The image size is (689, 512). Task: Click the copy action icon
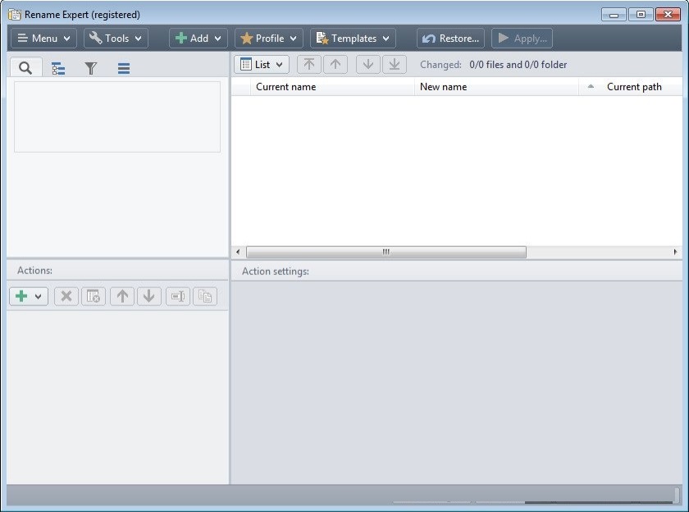[x=205, y=296]
